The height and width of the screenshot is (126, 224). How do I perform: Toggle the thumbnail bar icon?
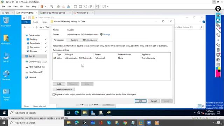point(80,7)
